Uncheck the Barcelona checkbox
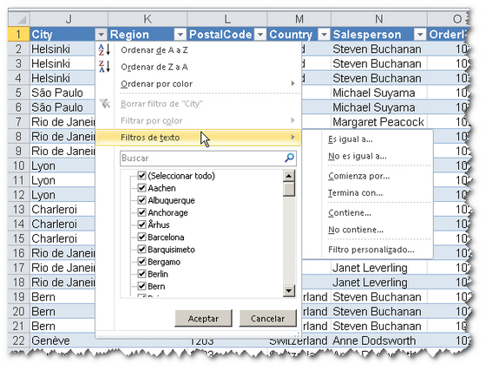The width and height of the screenshot is (486, 370). point(141,237)
